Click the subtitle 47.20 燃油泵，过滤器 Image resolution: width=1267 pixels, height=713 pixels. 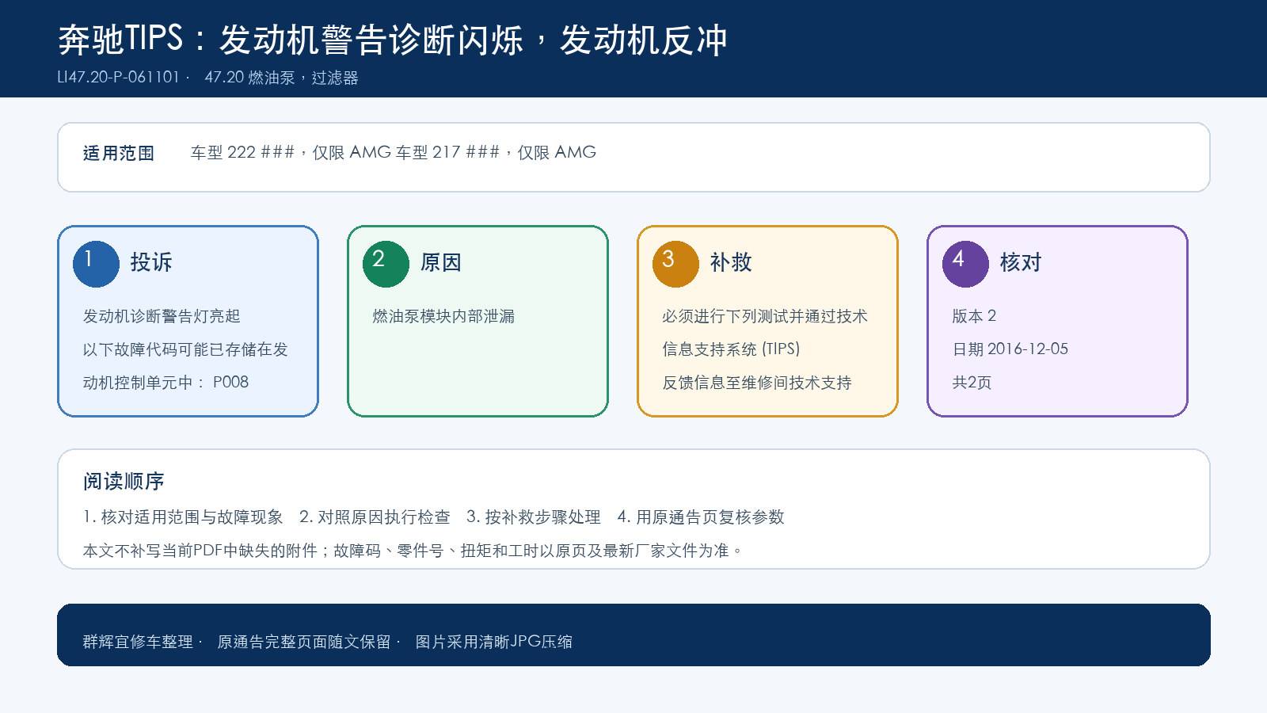(281, 78)
